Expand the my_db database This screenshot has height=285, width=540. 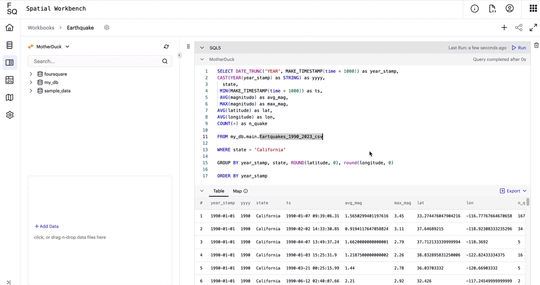point(31,82)
